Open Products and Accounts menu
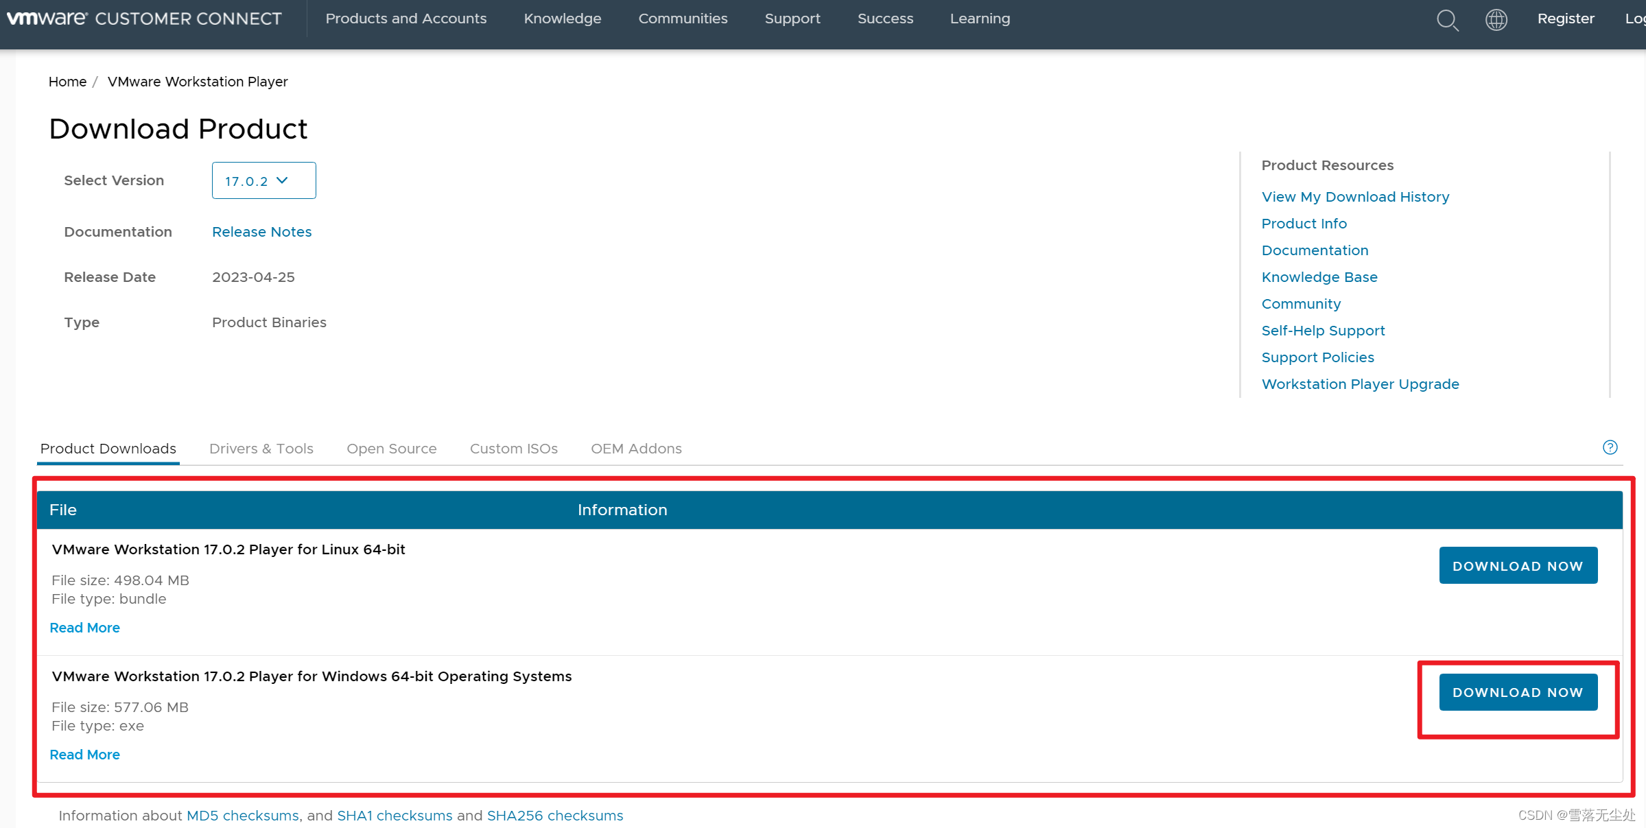Viewport: 1646px width, 828px height. [x=405, y=19]
